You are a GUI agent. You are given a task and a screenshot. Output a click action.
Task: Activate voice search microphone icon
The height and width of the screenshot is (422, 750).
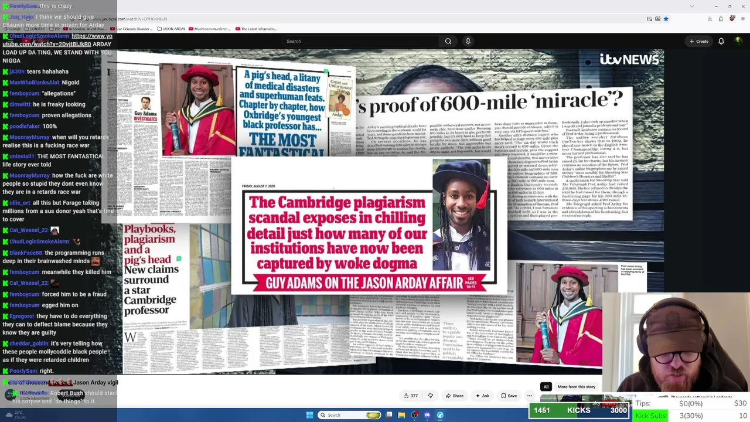click(x=468, y=41)
